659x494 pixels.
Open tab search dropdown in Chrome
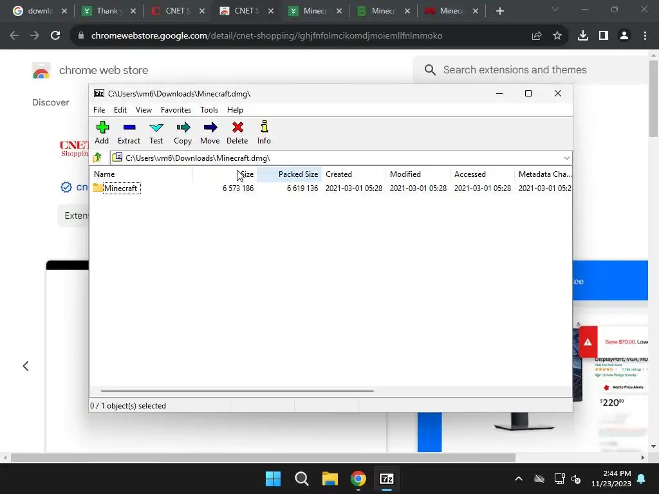tap(555, 10)
